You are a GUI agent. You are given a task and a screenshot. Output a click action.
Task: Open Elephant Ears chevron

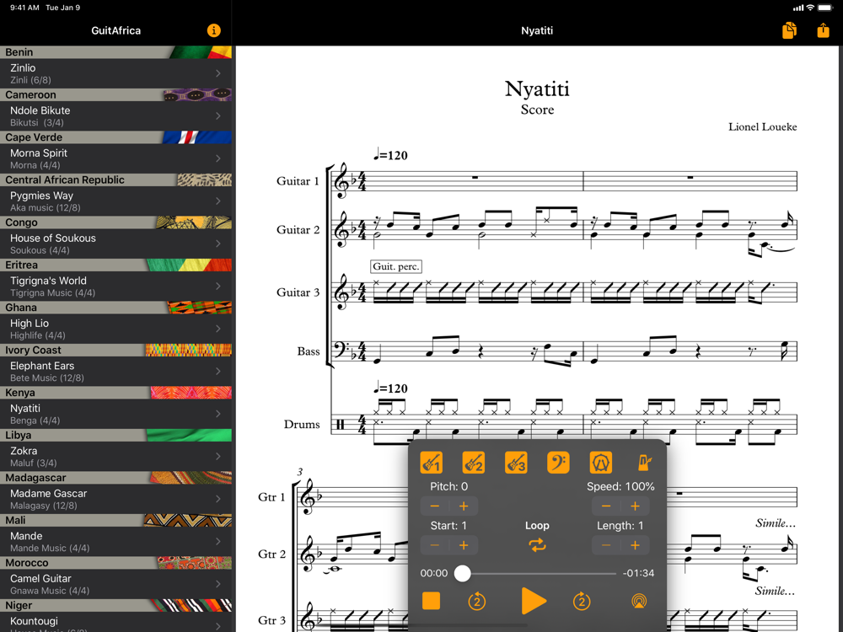[x=218, y=371]
